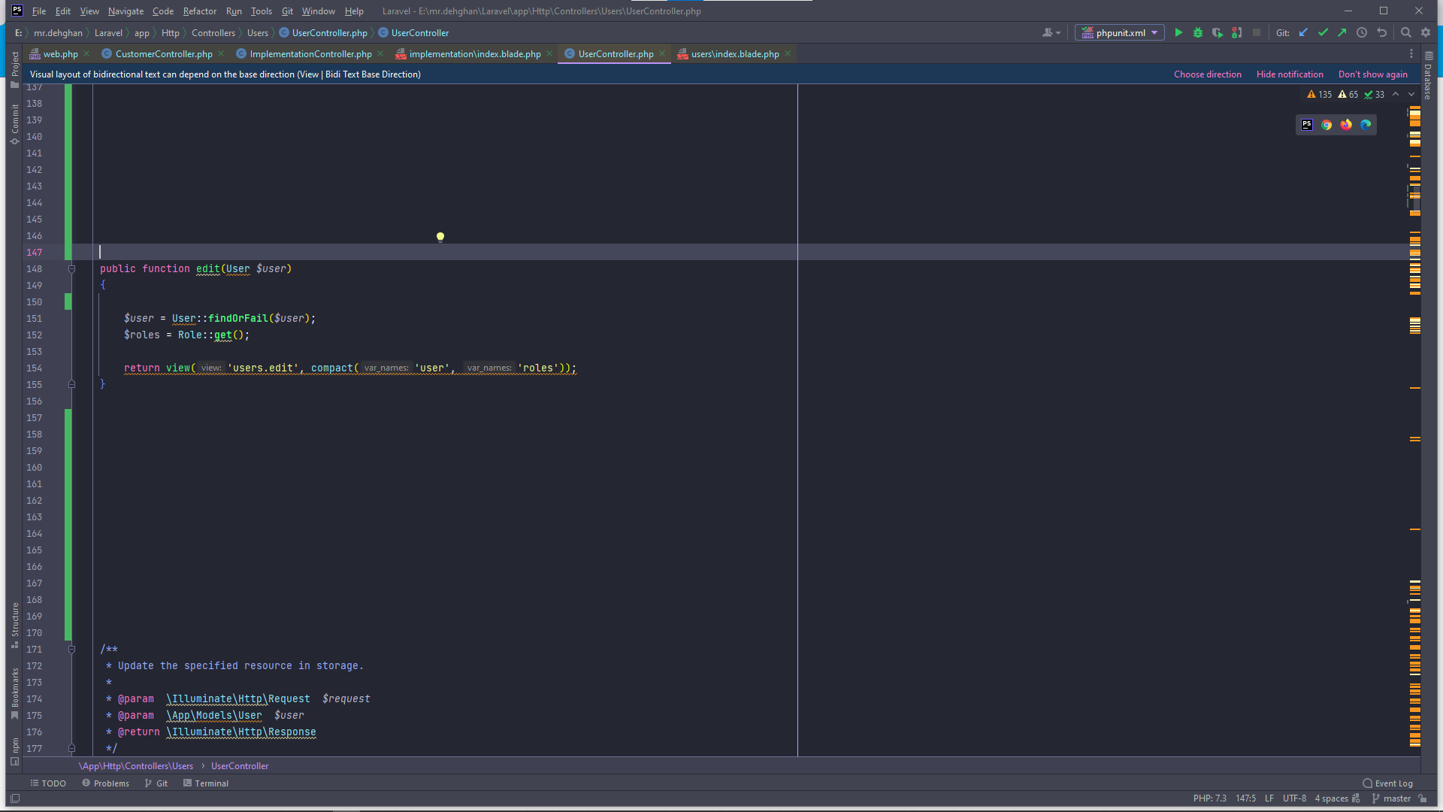
Task: Open inspections widget showing 135 warnings
Action: [1345, 95]
